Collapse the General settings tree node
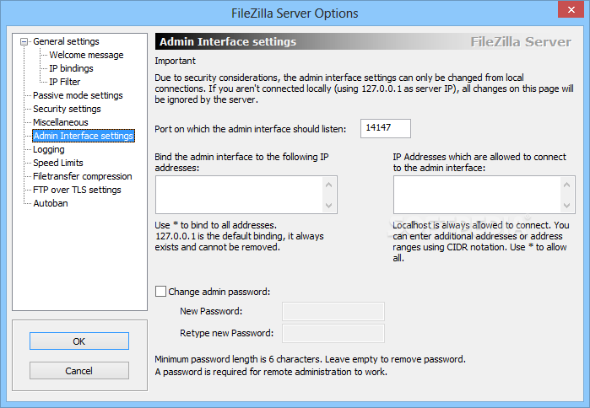Viewport: 590px width, 408px height. tap(24, 41)
